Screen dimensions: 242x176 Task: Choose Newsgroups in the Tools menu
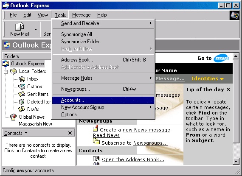click(103, 89)
